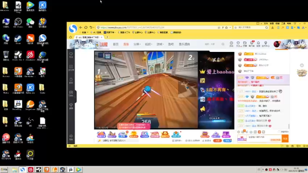Click the PK activity icon below video
The height and width of the screenshot is (173, 308).
(x=144, y=135)
